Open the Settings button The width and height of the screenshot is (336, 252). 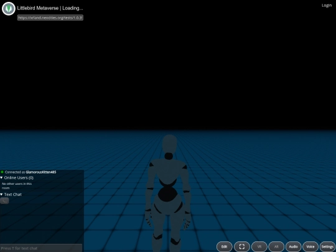tap(328, 246)
